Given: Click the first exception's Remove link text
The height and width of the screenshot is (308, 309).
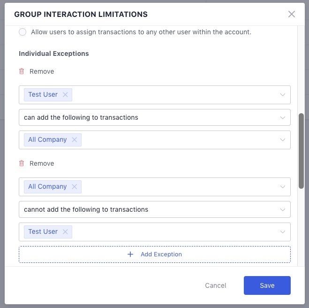Looking at the screenshot, I should coord(42,71).
